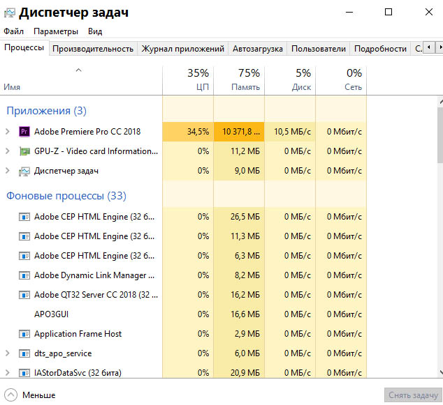Open the Автозагрузка tab
The image size is (443, 405).
coord(258,49)
